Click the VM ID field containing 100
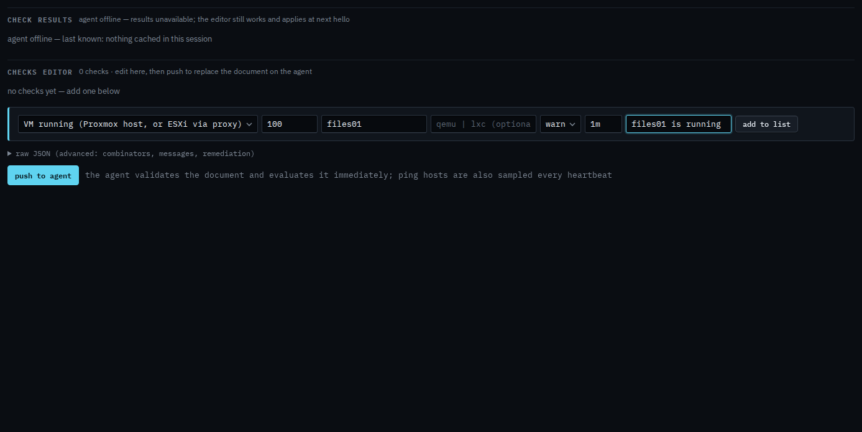Image resolution: width=862 pixels, height=432 pixels. click(290, 124)
